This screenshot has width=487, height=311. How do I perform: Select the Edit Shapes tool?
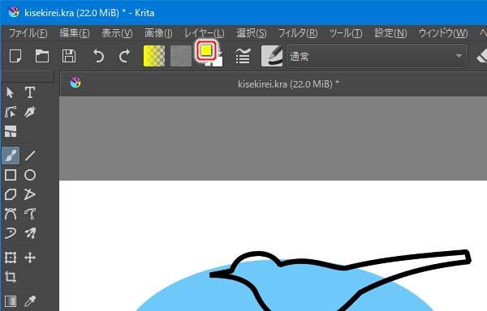click(11, 112)
